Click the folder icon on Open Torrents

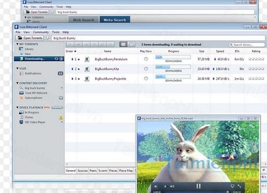[20, 38]
